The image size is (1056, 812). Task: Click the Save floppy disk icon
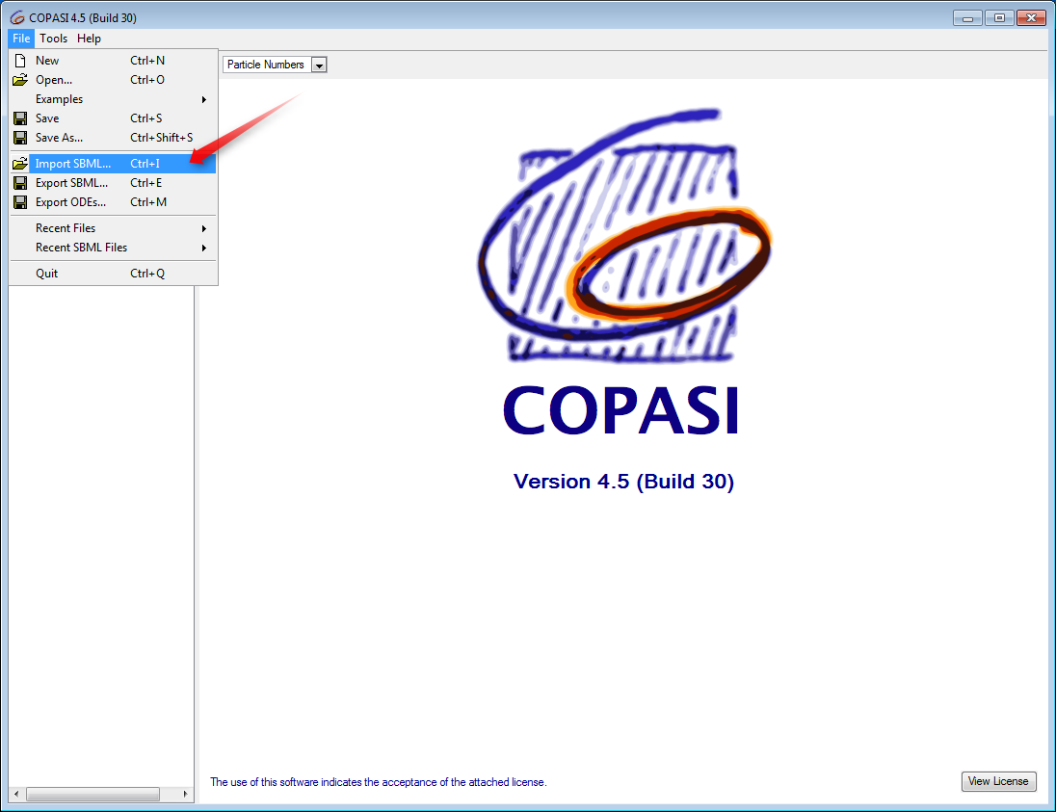(x=20, y=118)
